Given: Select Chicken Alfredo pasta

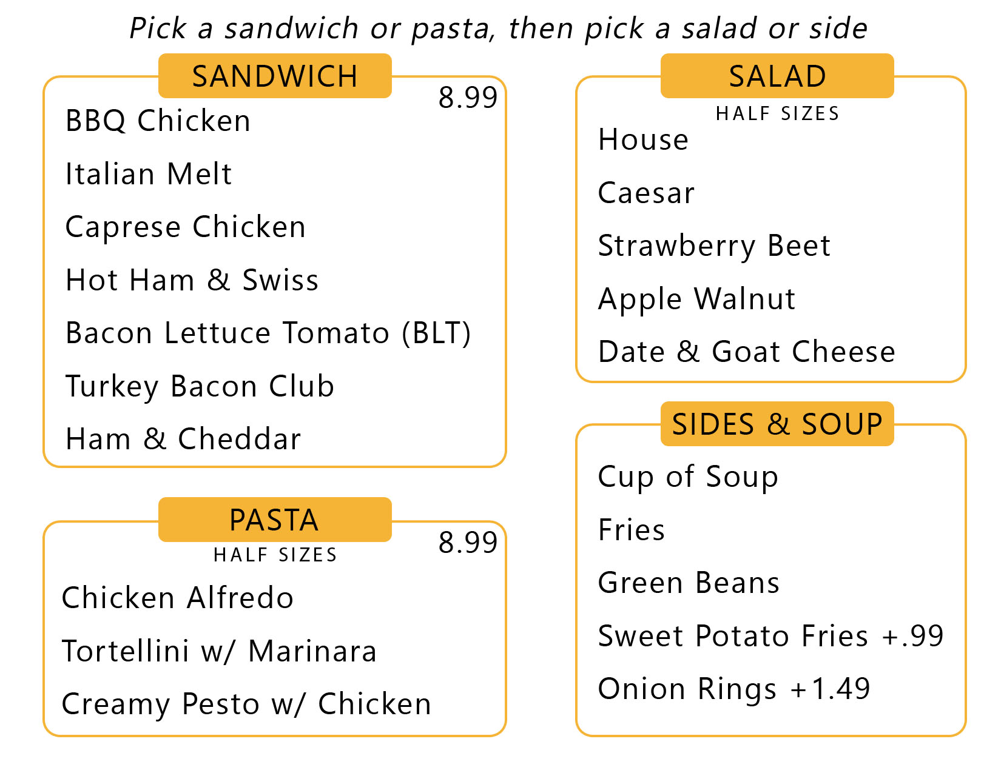Looking at the screenshot, I should pos(178,598).
